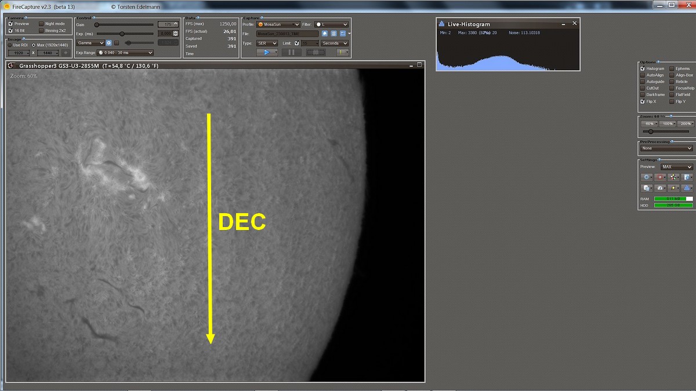Viewport: 696px width, 391px height.
Task: Click the red record settings icon
Action: pos(661,177)
